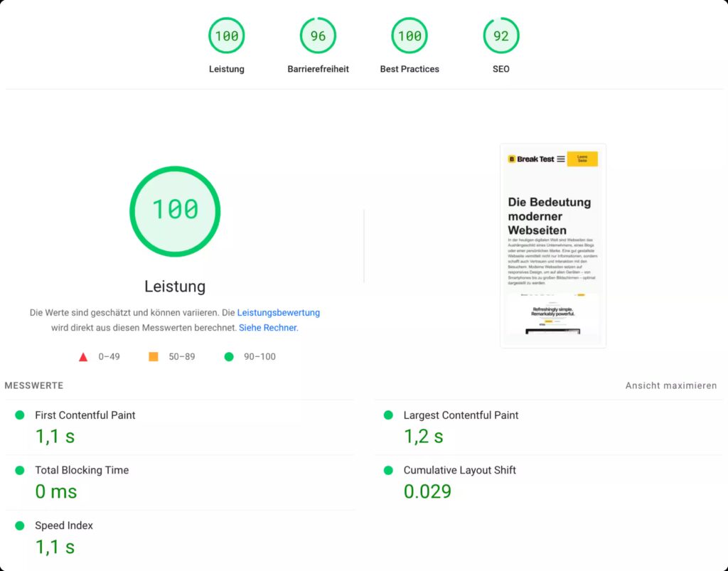
Task: Expand the Largest Contentful Paint metric
Action: (461, 415)
